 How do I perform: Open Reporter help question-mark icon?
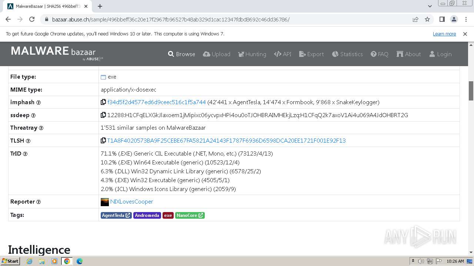pos(39,202)
